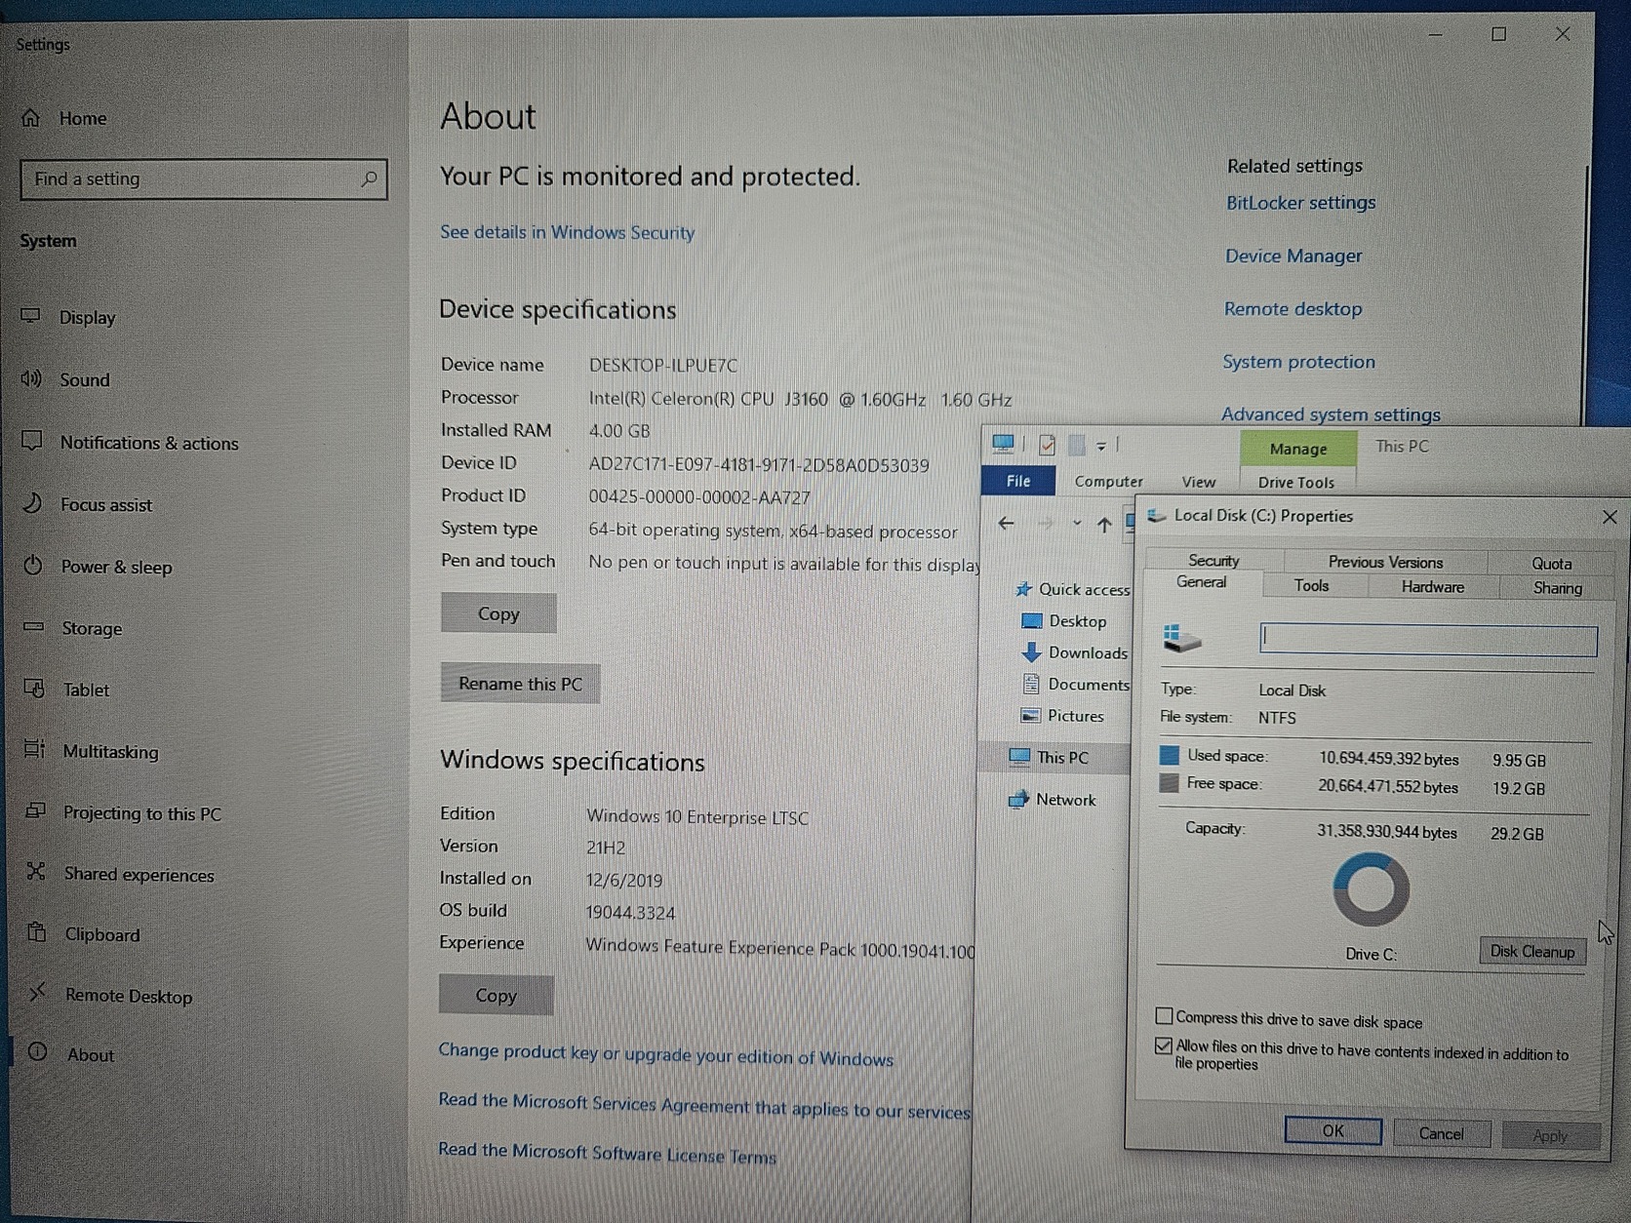The width and height of the screenshot is (1631, 1223).
Task: Click the drive icon in Properties General tab
Action: 1181,639
